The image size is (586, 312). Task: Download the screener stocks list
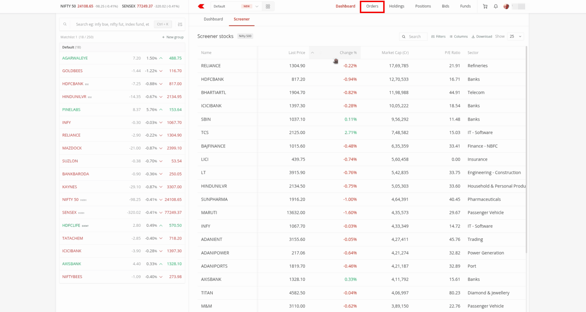click(x=482, y=36)
